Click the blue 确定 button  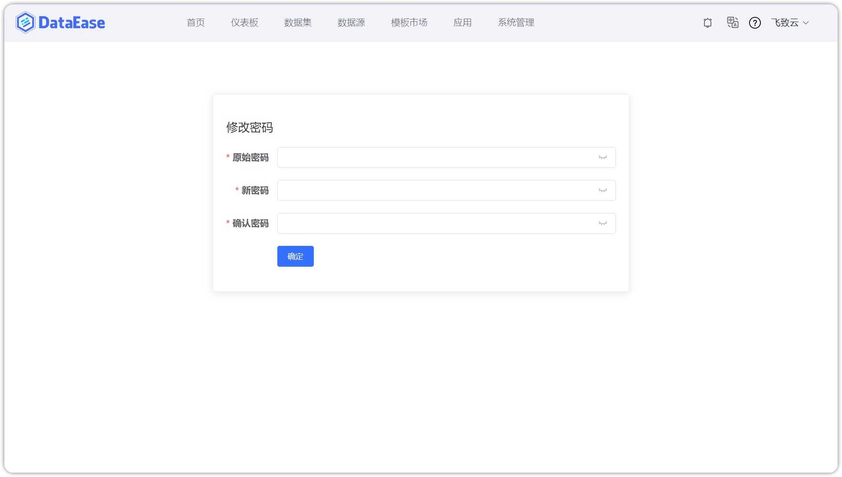[x=296, y=256]
